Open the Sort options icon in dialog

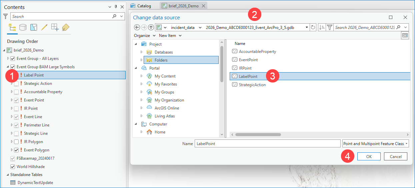coord(322,28)
